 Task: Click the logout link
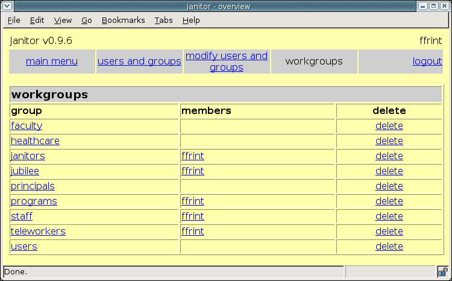pos(427,61)
